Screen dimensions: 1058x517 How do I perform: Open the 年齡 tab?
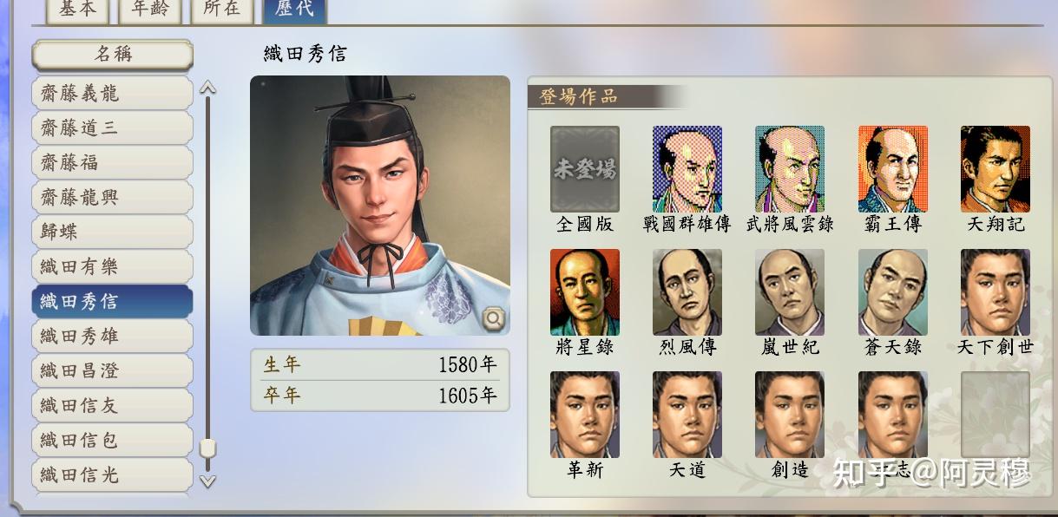(150, 10)
